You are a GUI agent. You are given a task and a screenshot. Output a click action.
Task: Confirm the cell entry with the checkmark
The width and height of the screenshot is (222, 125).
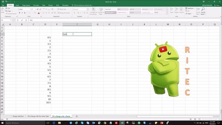(x=22, y=20)
